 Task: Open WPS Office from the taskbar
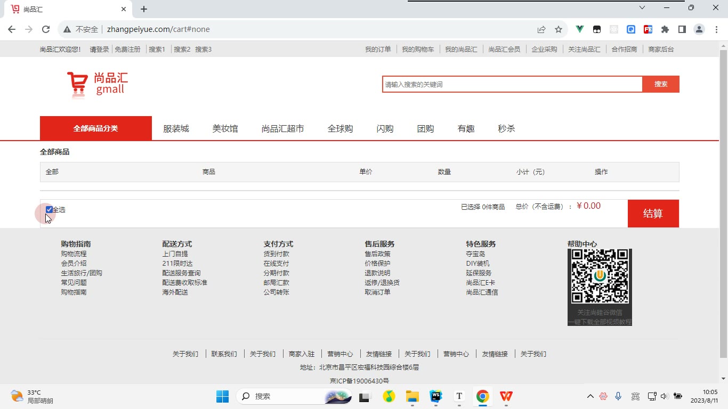pyautogui.click(x=506, y=396)
